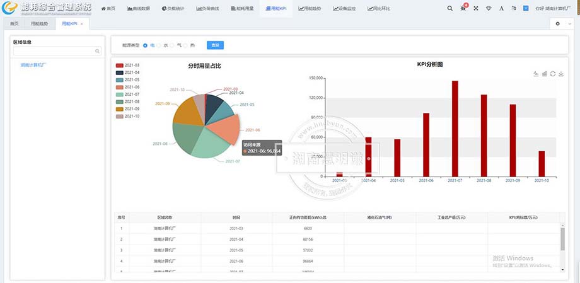This screenshot has height=283, width=580.
Task: Select the 热 energy type radio button
Action: pyautogui.click(x=187, y=45)
